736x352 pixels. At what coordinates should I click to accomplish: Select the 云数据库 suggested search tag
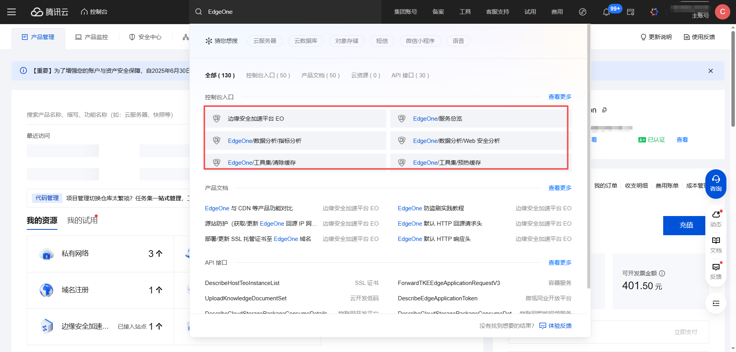(306, 41)
